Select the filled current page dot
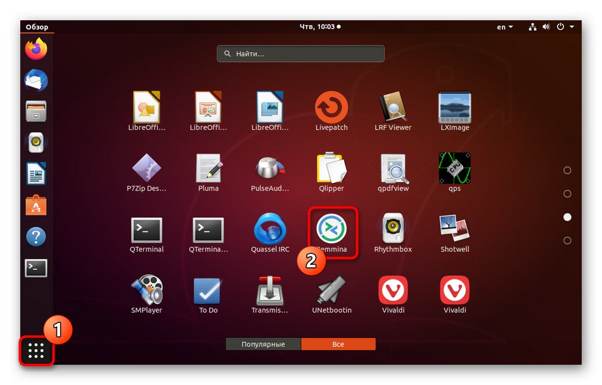The width and height of the screenshot is (602, 385). pos(567,217)
